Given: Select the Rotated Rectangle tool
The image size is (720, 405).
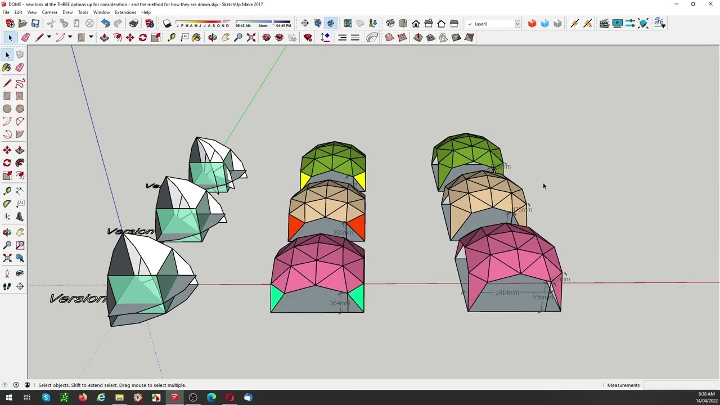Looking at the screenshot, I should pos(20,96).
